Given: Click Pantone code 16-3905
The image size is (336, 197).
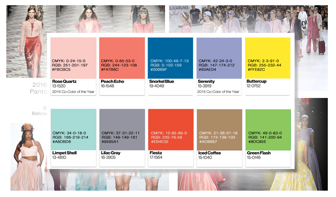Looking at the screenshot, I should [108, 157].
